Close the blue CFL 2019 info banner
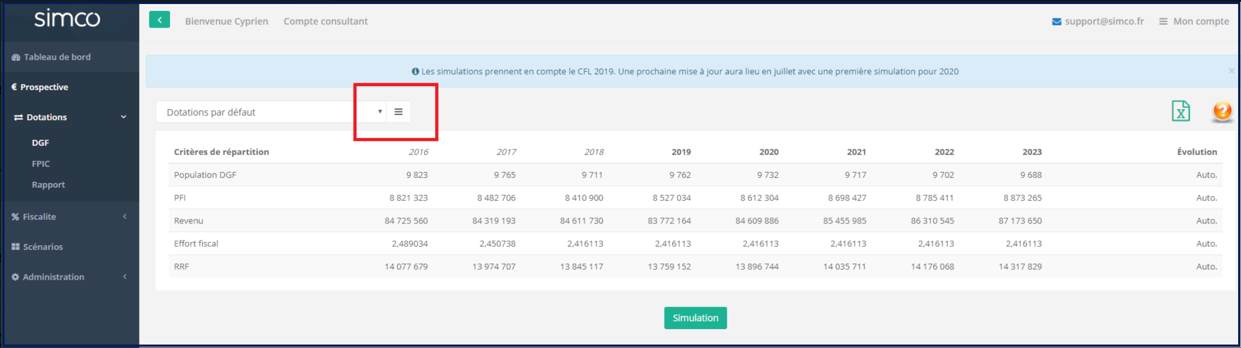 (x=1231, y=71)
